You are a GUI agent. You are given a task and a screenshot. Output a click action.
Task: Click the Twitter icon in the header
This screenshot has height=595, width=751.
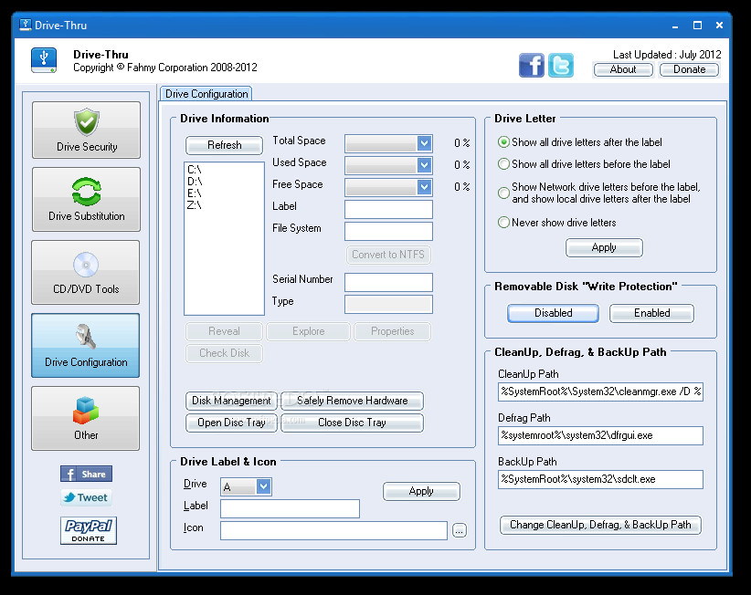tap(560, 66)
